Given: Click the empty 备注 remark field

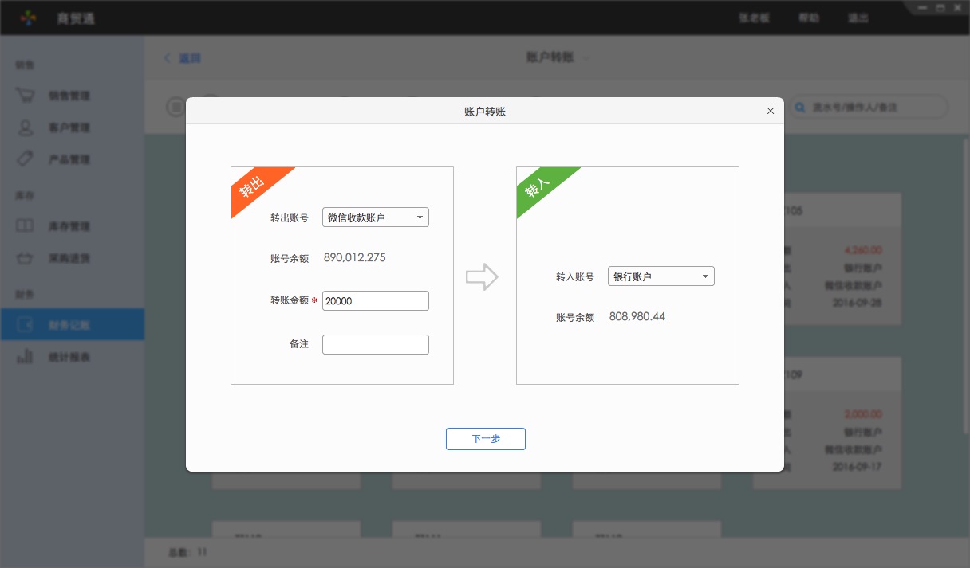Looking at the screenshot, I should (x=375, y=343).
